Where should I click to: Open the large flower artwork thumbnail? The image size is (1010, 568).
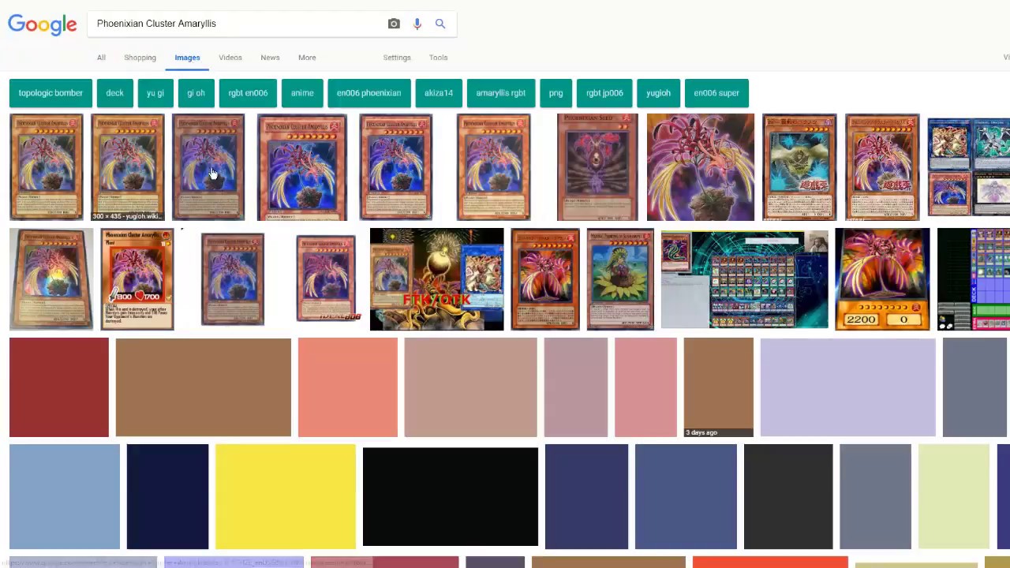point(701,167)
